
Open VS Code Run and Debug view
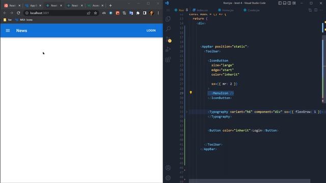coord(168,49)
